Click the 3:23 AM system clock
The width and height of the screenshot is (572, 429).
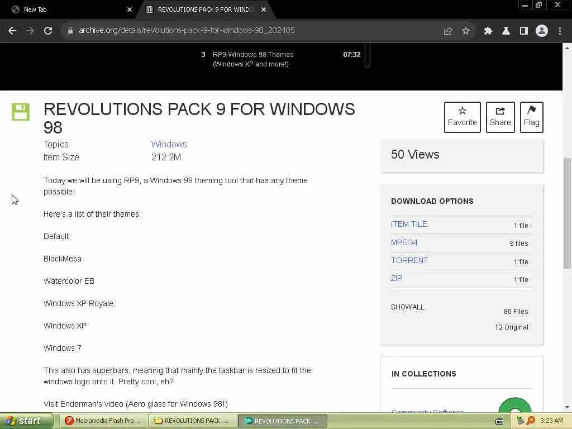click(x=551, y=421)
